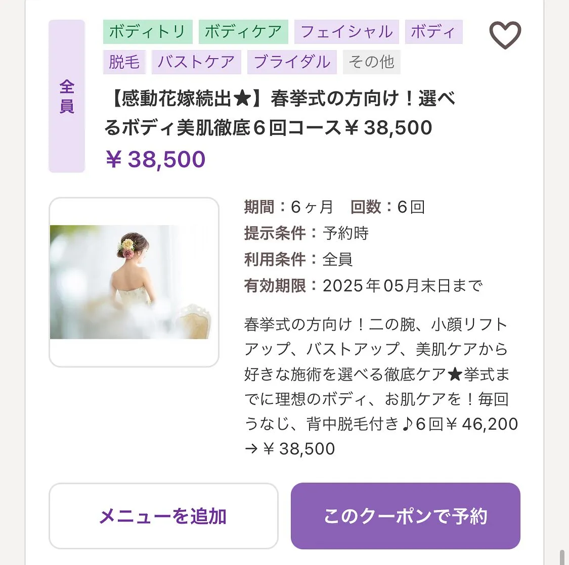Image resolution: width=569 pixels, height=565 pixels.
Task: Tap the 提示条件：予約時 detail row
Action: (x=305, y=233)
